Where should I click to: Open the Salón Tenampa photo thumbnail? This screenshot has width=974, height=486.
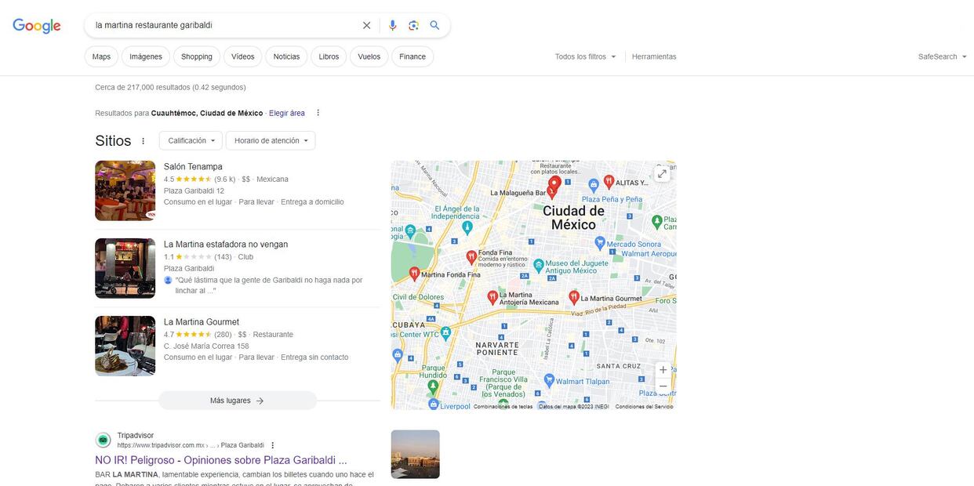click(125, 190)
